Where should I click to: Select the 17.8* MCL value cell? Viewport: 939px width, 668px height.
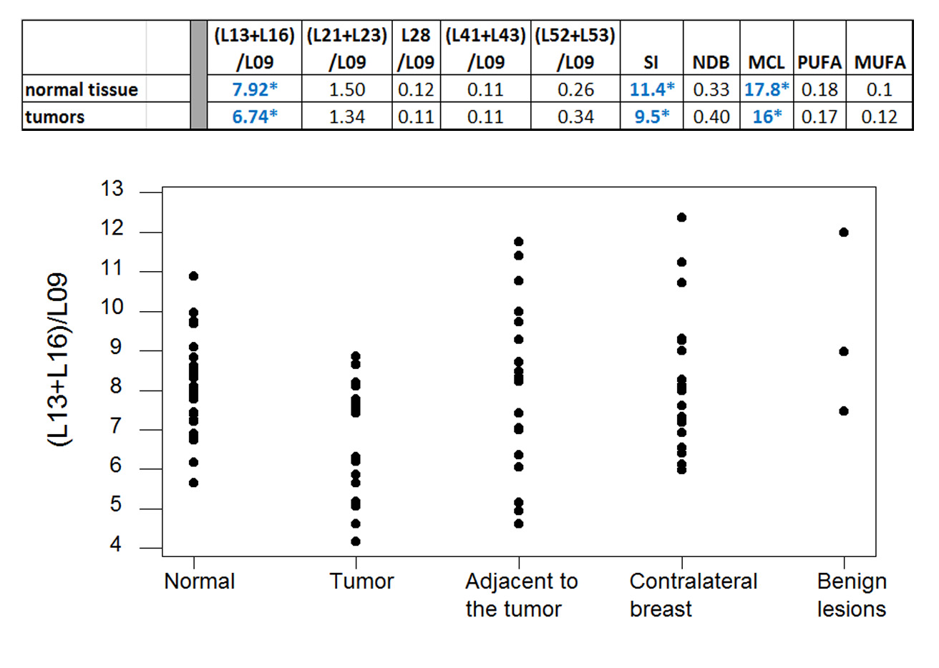tap(766, 89)
